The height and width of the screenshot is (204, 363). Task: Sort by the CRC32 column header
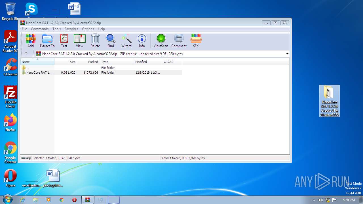tap(172, 62)
